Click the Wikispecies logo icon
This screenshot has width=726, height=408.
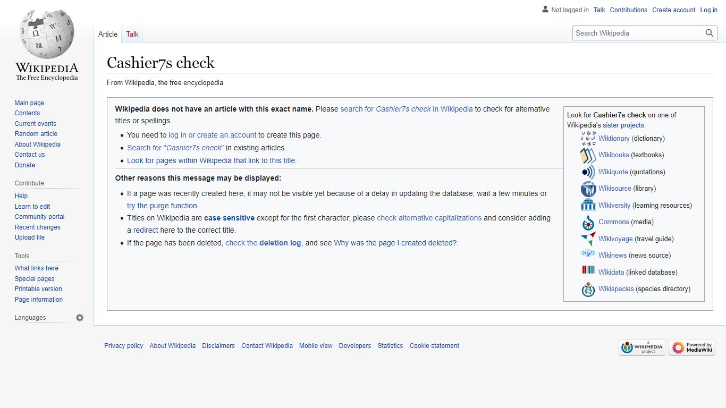(x=588, y=289)
